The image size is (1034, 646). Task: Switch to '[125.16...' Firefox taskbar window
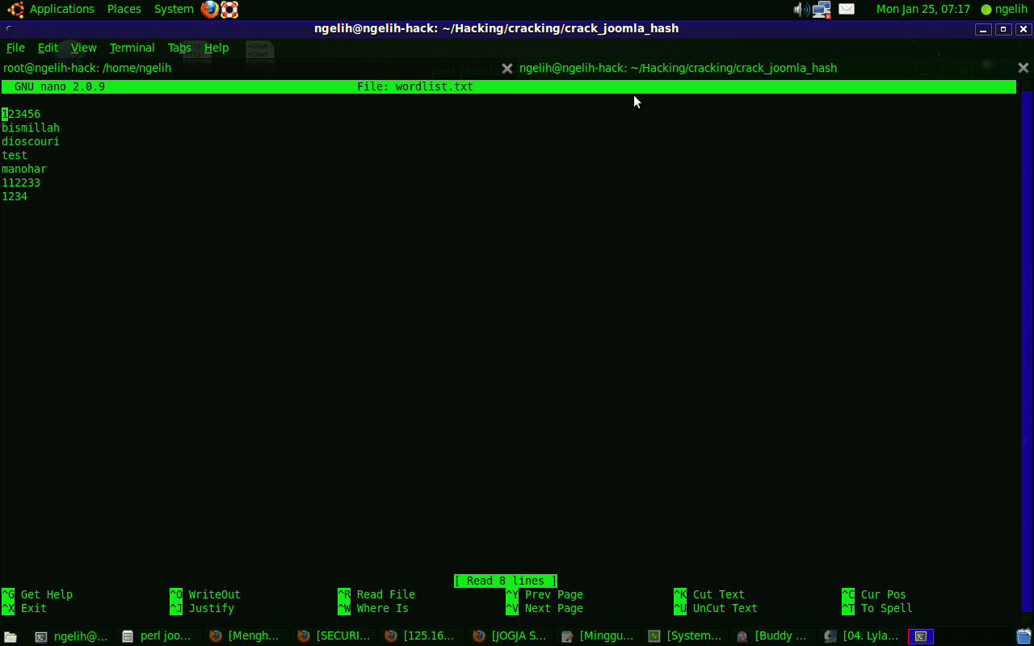coord(421,636)
